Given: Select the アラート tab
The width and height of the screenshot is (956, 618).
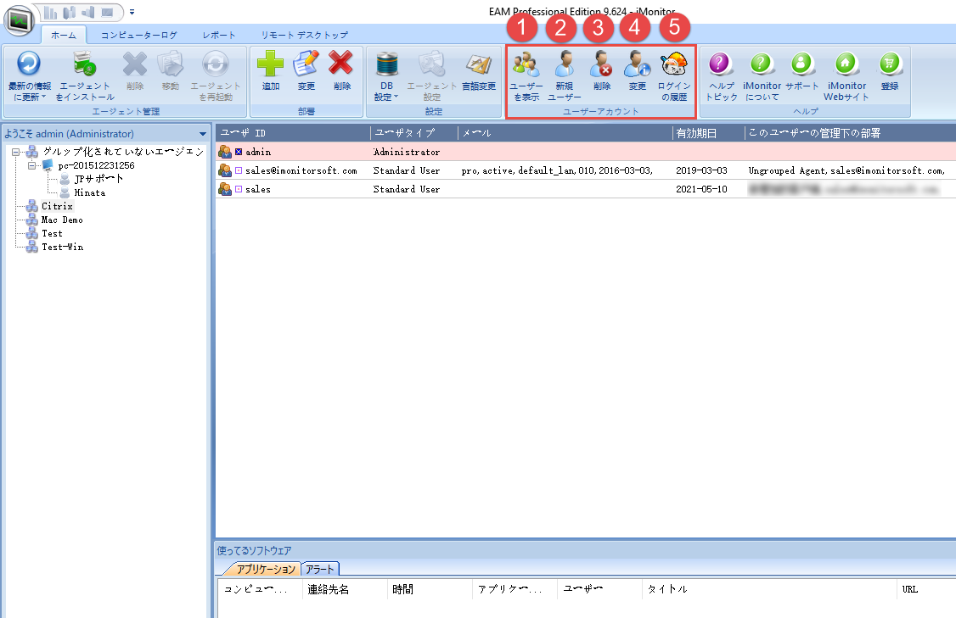Looking at the screenshot, I should click(x=320, y=570).
